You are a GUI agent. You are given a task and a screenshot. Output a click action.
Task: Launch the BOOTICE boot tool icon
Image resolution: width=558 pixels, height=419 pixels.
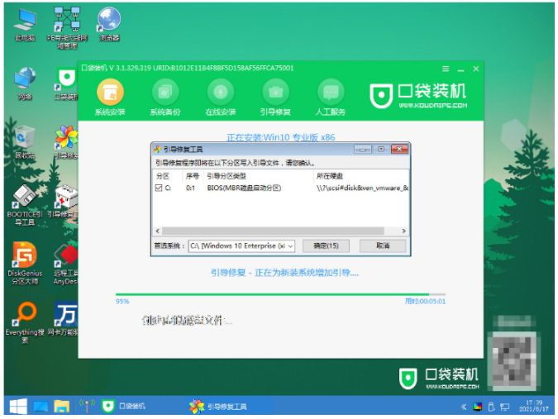[x=25, y=199]
